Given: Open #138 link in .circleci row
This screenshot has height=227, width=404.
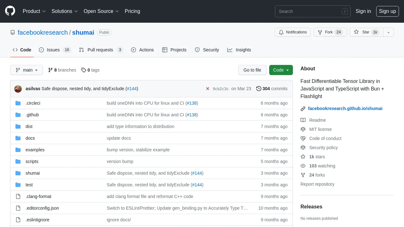Looking at the screenshot, I should pyautogui.click(x=192, y=103).
